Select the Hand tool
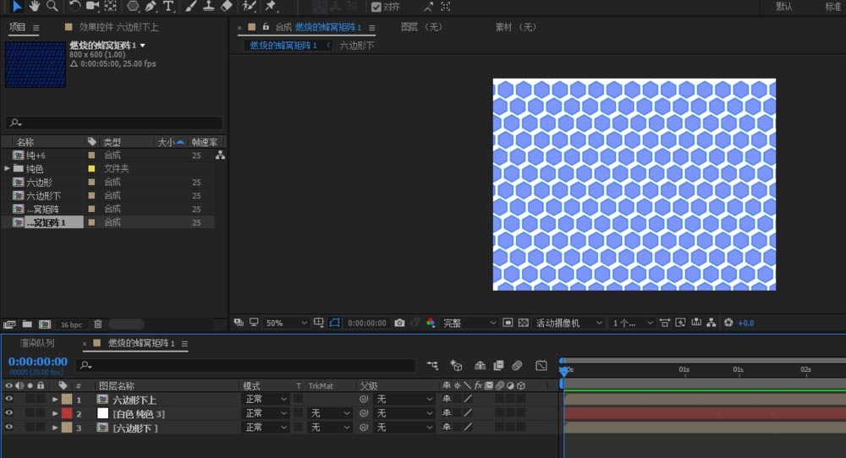The image size is (846, 458). [35, 6]
